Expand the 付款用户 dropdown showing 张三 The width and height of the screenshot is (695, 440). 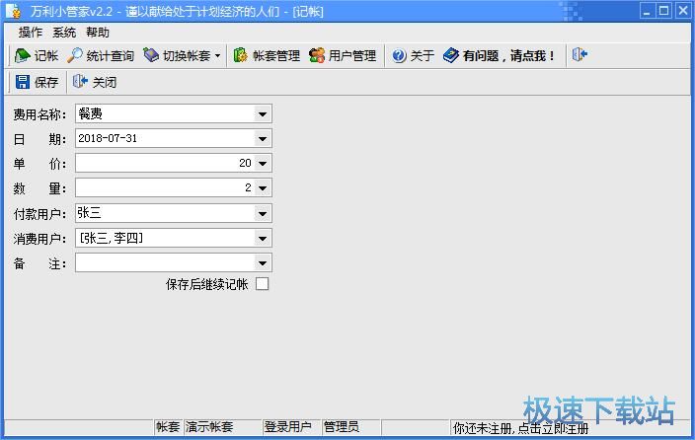point(263,213)
